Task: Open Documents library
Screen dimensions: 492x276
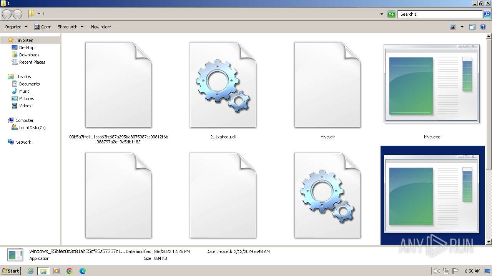Action: pos(29,84)
